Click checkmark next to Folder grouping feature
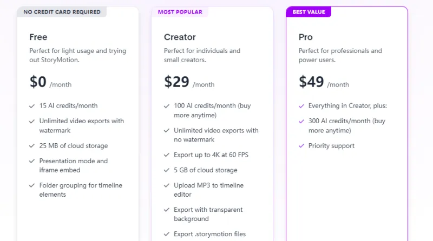This screenshot has width=433, height=241. (x=32, y=185)
